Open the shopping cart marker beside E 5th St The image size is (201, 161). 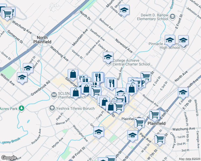pyautogui.click(x=155, y=115)
